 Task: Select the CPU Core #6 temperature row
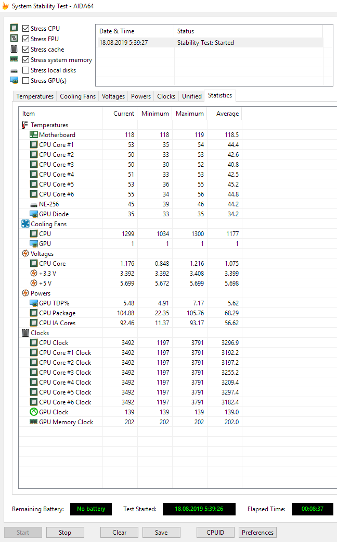point(131,194)
